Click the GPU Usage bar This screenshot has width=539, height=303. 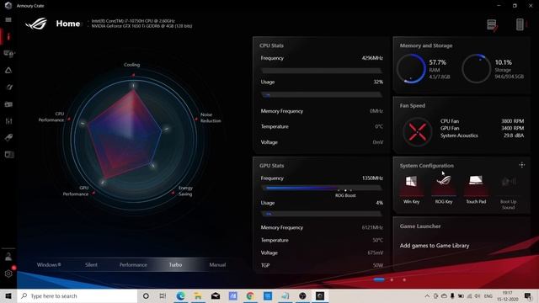coord(321,214)
